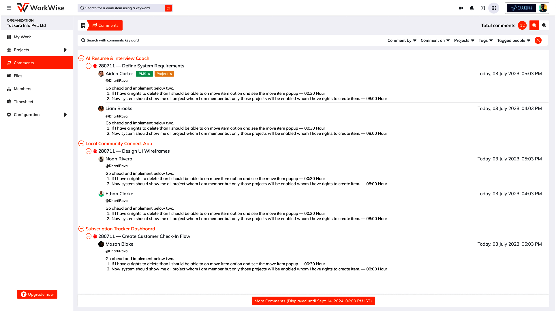The height and width of the screenshot is (311, 556).
Task: Click the video camera icon in header
Action: 461,8
